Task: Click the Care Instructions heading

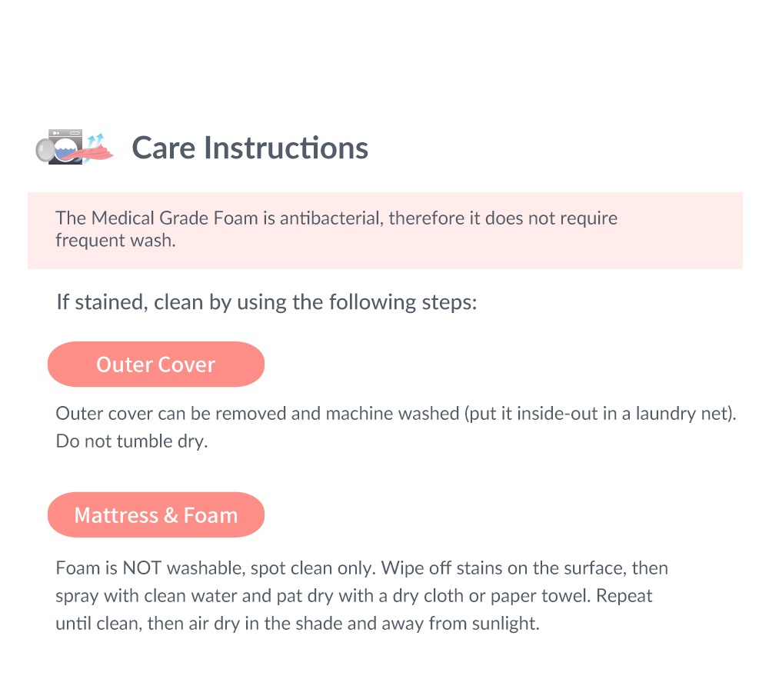Action: [x=250, y=148]
